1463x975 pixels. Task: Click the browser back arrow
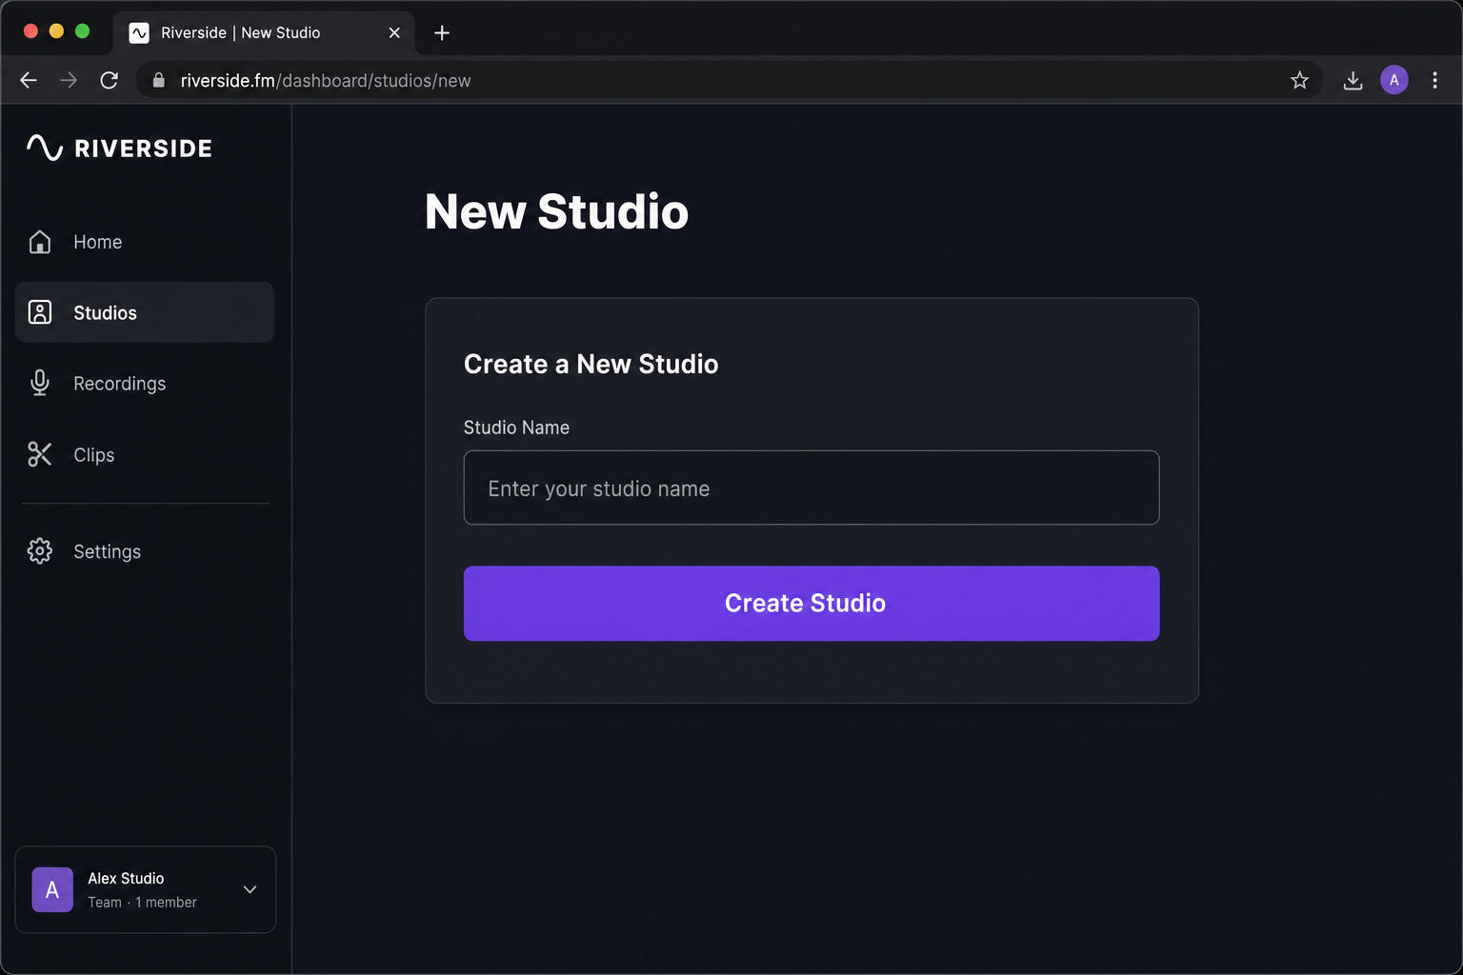(x=29, y=80)
